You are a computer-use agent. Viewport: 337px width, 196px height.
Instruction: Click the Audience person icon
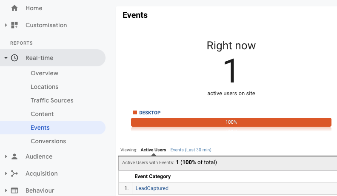14,156
